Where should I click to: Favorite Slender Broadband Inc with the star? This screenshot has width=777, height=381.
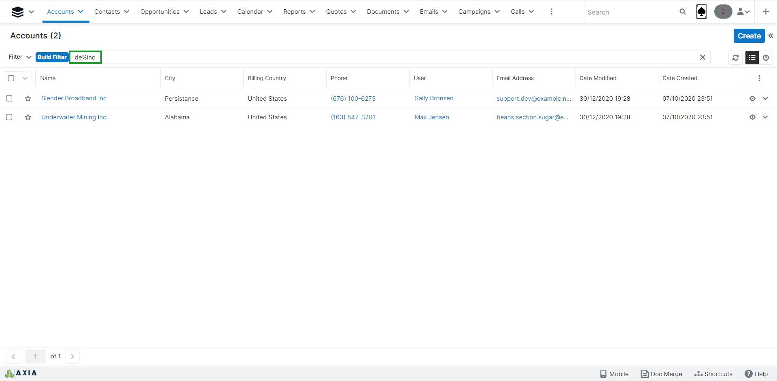(x=28, y=98)
